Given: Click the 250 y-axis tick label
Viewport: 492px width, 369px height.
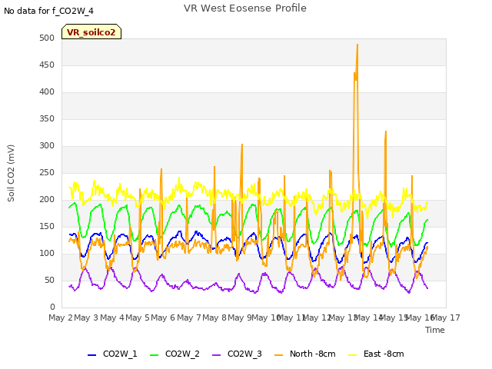Looking at the screenshot, I should [47, 172].
